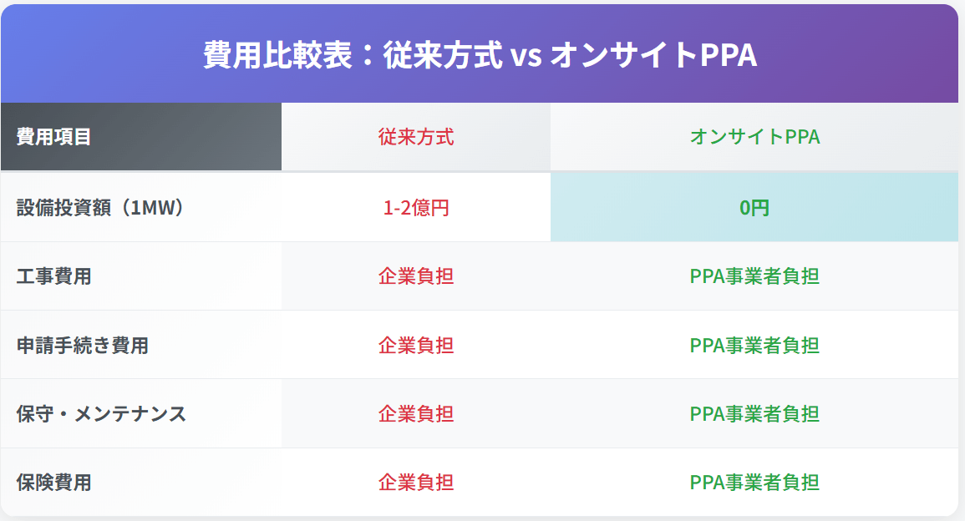This screenshot has width=965, height=521.
Task: Click PPA事業者負担 in the 保険費用 row
Action: tap(754, 482)
